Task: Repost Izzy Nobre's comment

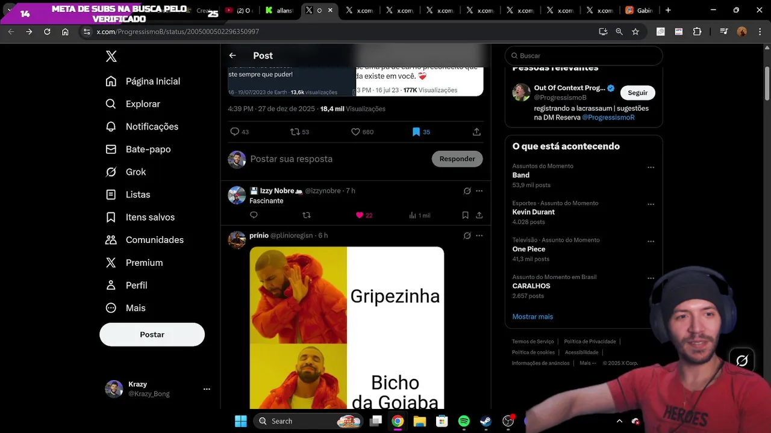Action: pos(307,215)
